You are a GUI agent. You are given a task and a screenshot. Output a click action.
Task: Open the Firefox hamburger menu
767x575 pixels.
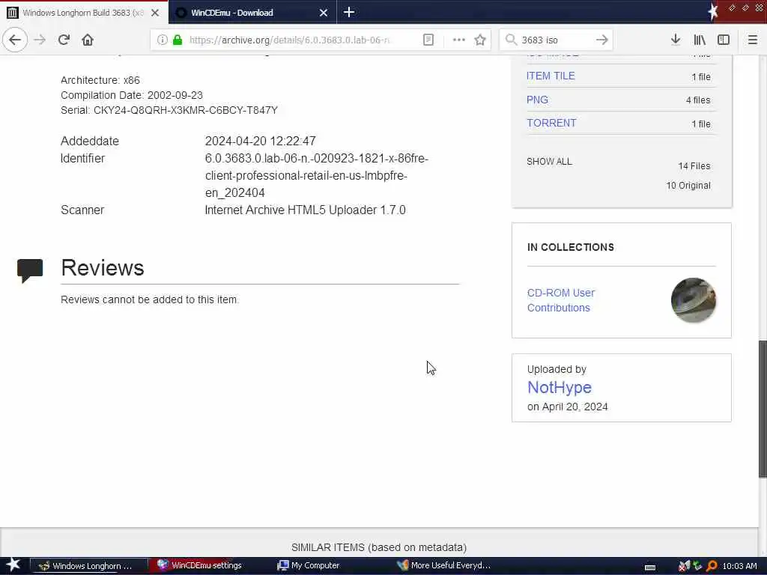click(x=753, y=40)
